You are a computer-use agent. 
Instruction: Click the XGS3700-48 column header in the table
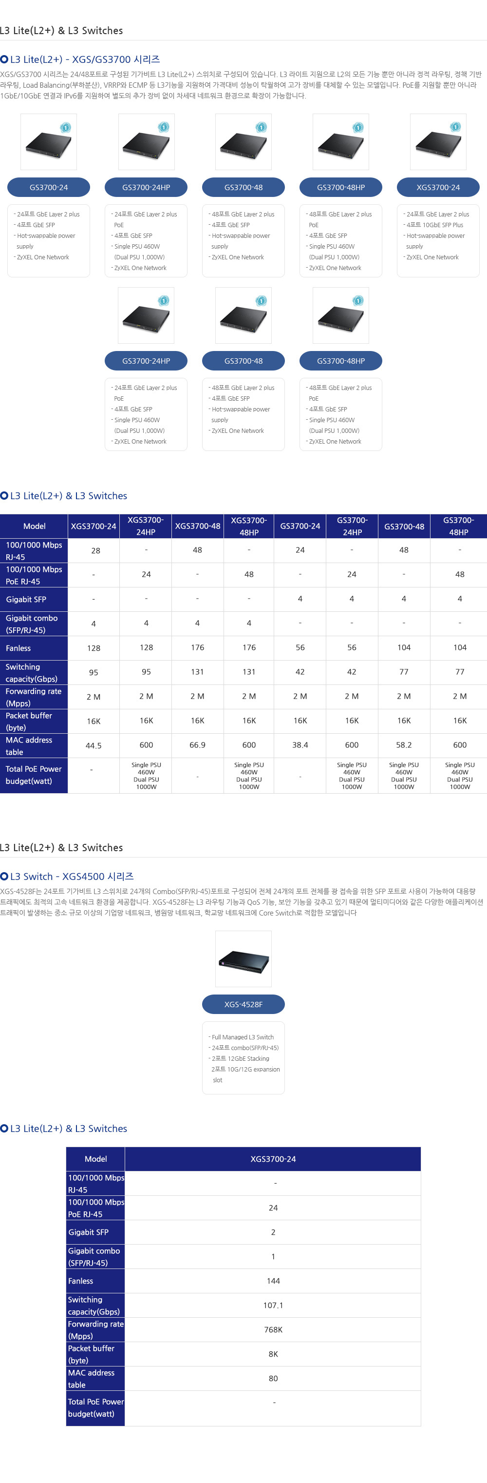tap(198, 526)
